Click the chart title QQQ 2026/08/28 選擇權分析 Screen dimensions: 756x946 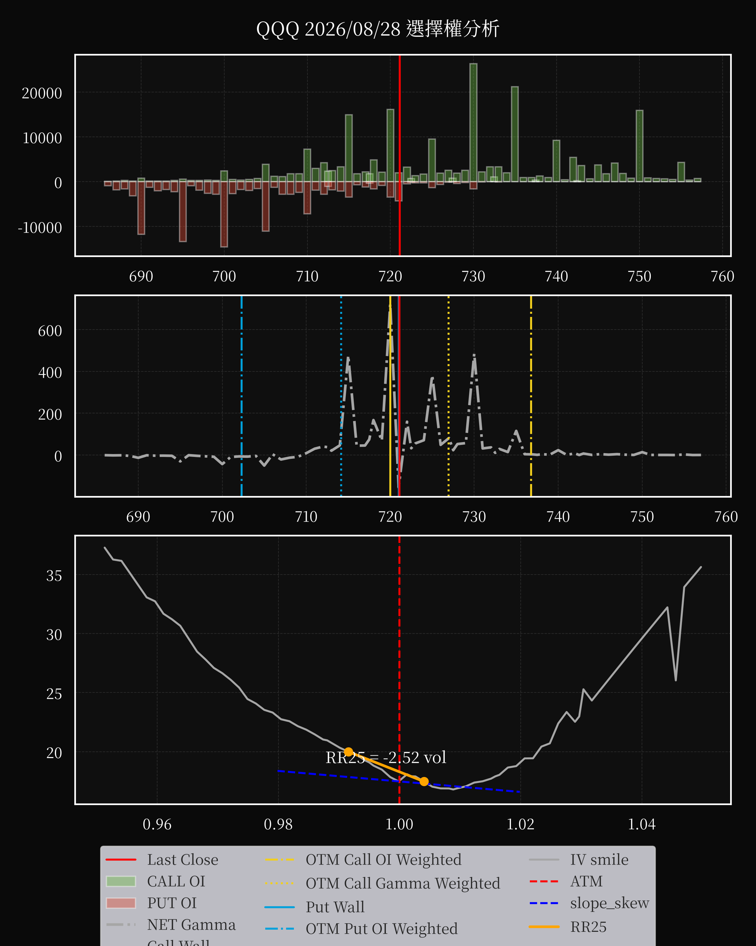pos(377,29)
